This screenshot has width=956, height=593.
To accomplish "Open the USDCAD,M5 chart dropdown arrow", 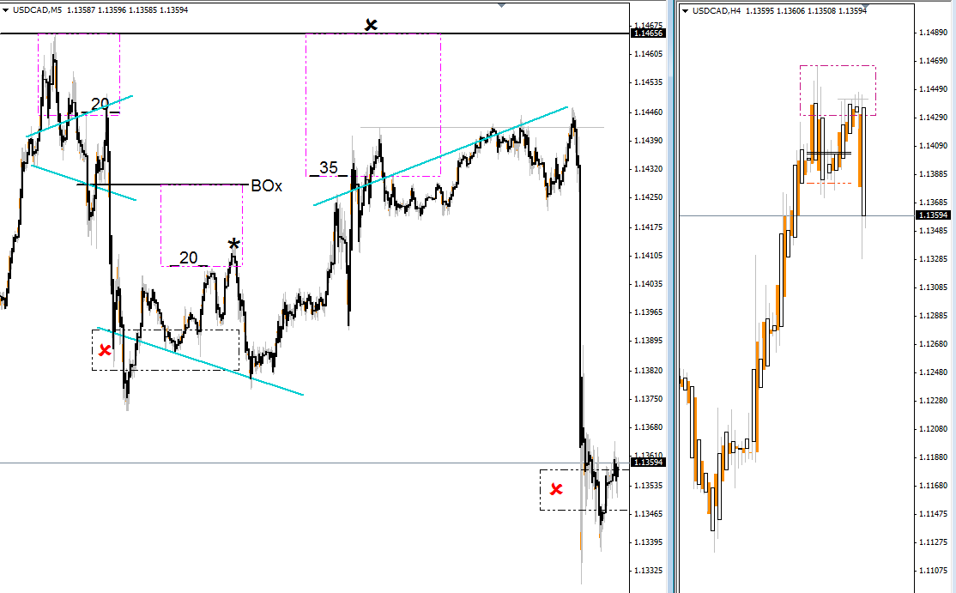I will [x=5, y=10].
